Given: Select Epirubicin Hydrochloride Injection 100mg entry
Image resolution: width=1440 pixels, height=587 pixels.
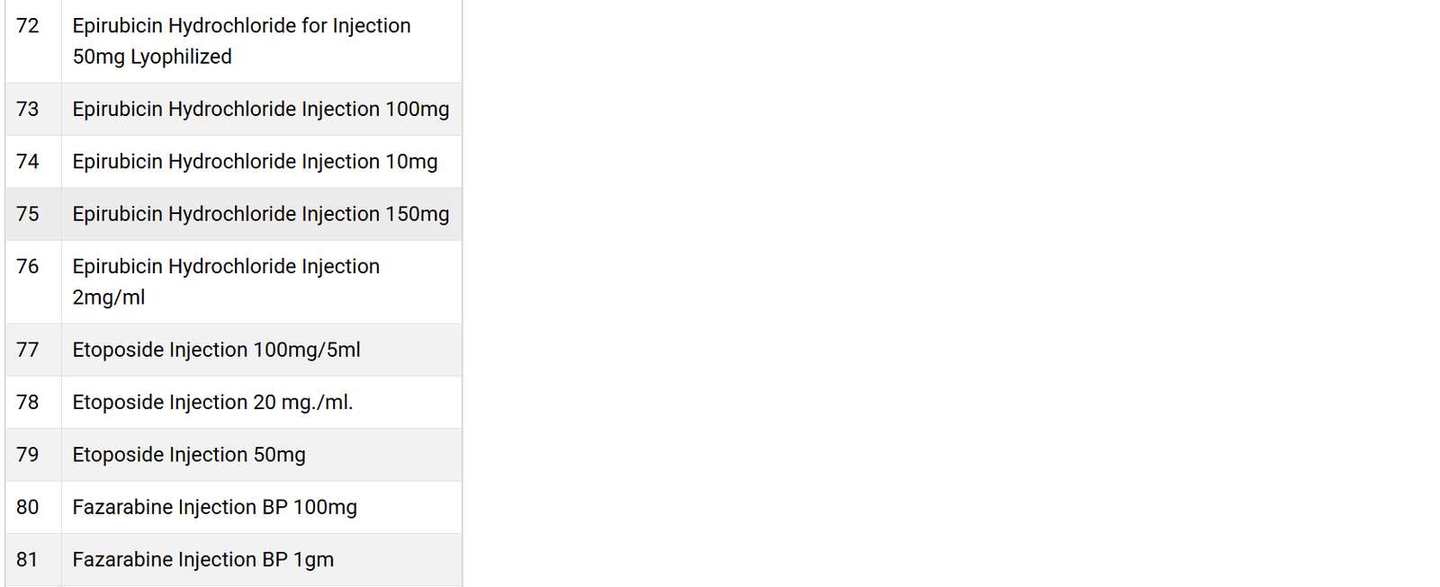Looking at the screenshot, I should [x=261, y=109].
